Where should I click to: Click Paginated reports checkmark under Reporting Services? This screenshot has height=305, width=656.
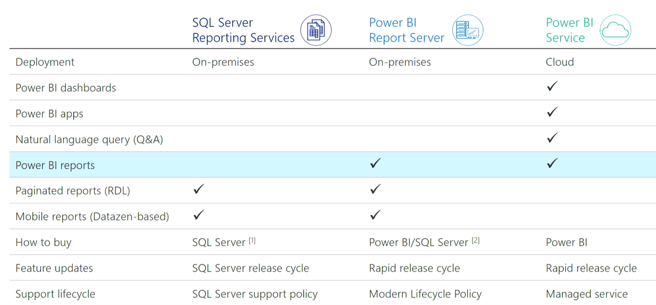[x=199, y=189]
